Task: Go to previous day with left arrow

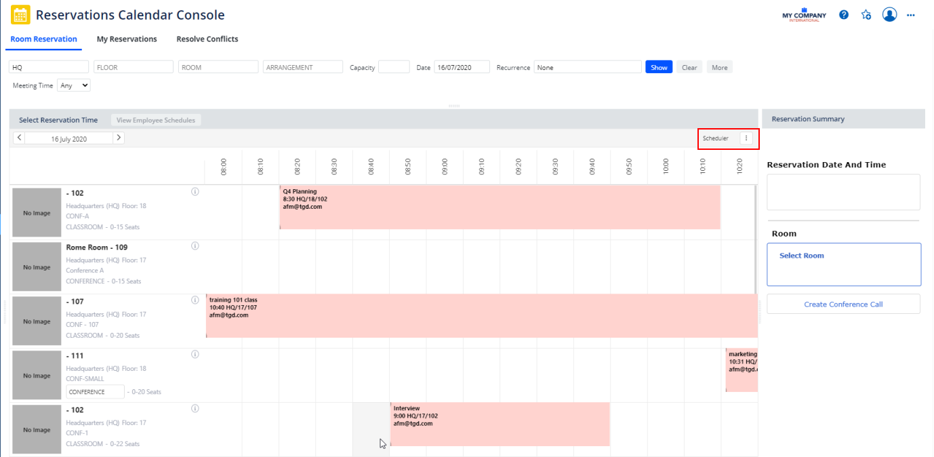Action: (x=19, y=138)
